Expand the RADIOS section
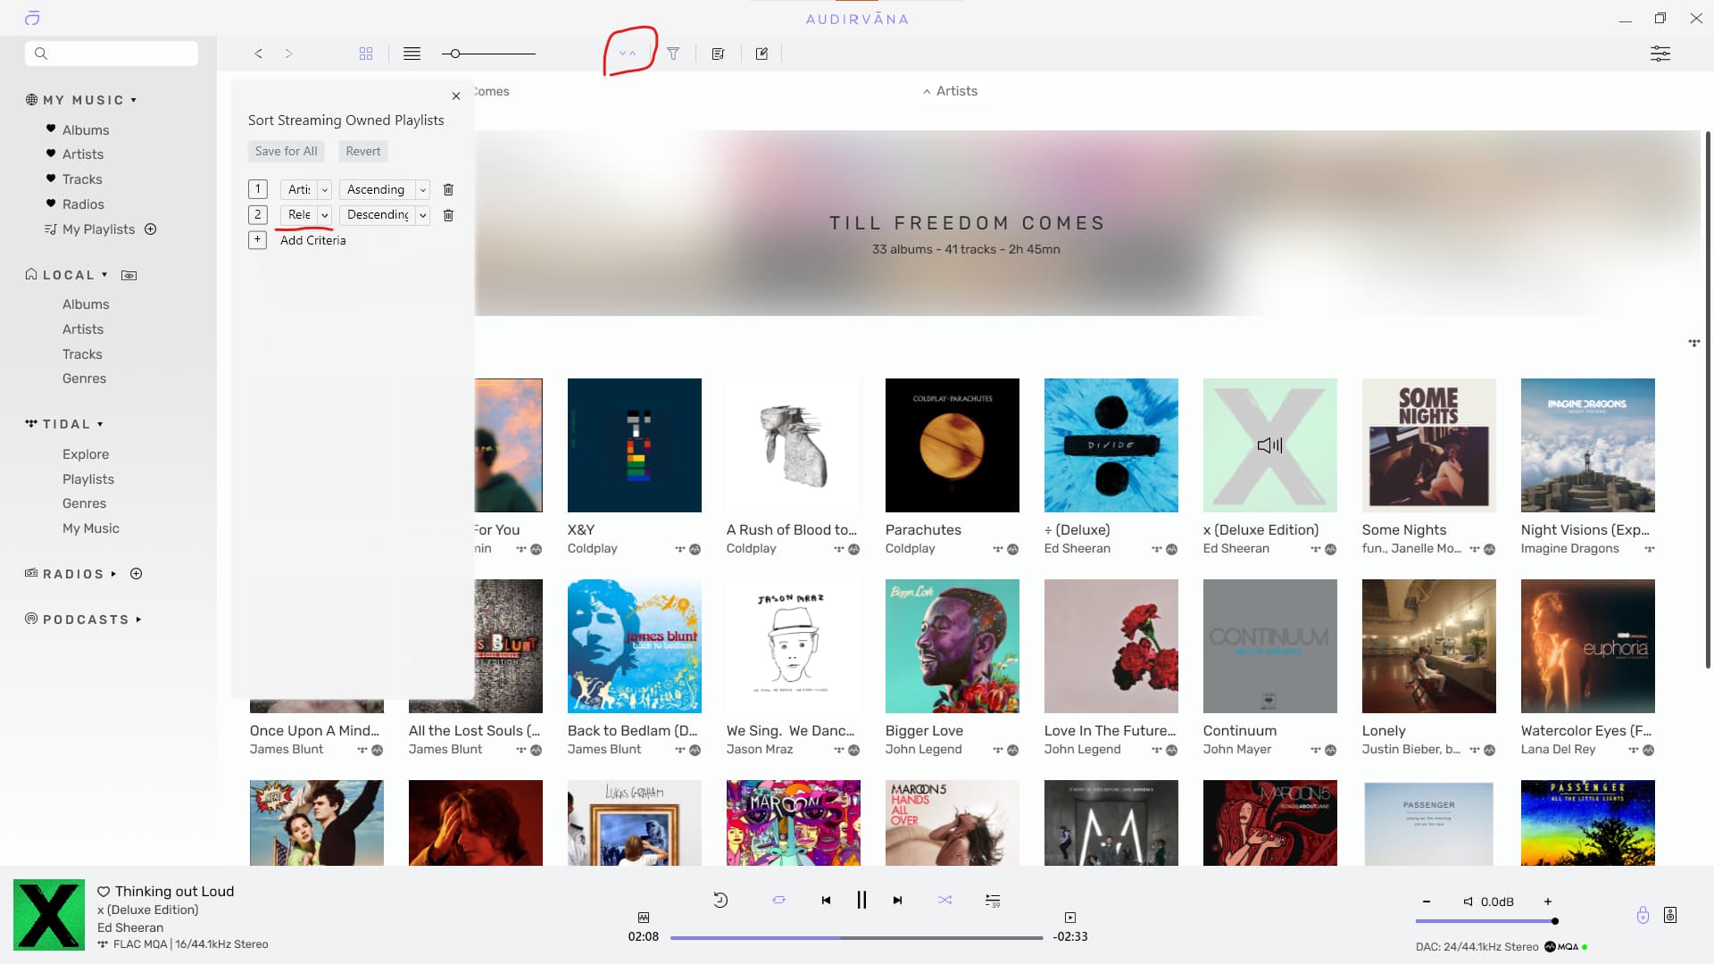The image size is (1714, 964). 113,574
